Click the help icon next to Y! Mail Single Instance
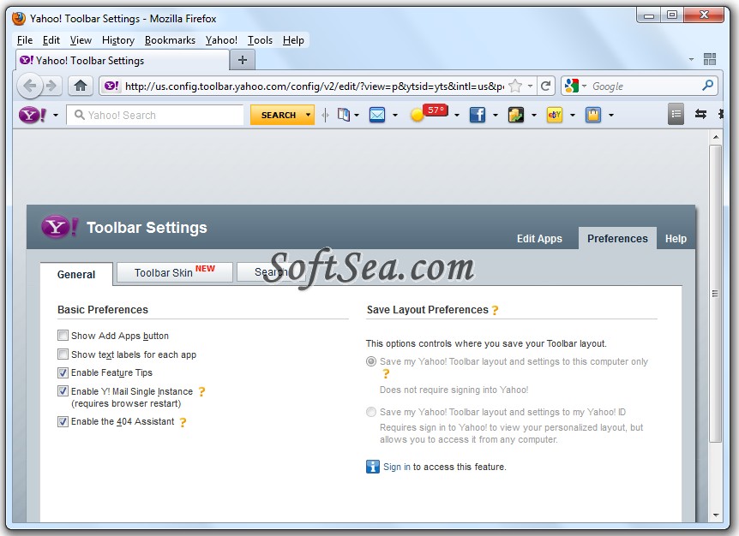The width and height of the screenshot is (739, 536). pyautogui.click(x=201, y=391)
